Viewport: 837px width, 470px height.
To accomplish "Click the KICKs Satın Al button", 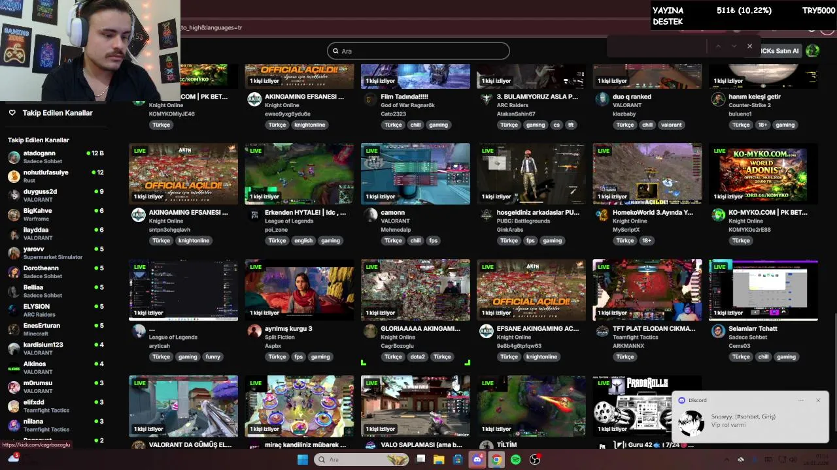I will (x=779, y=50).
